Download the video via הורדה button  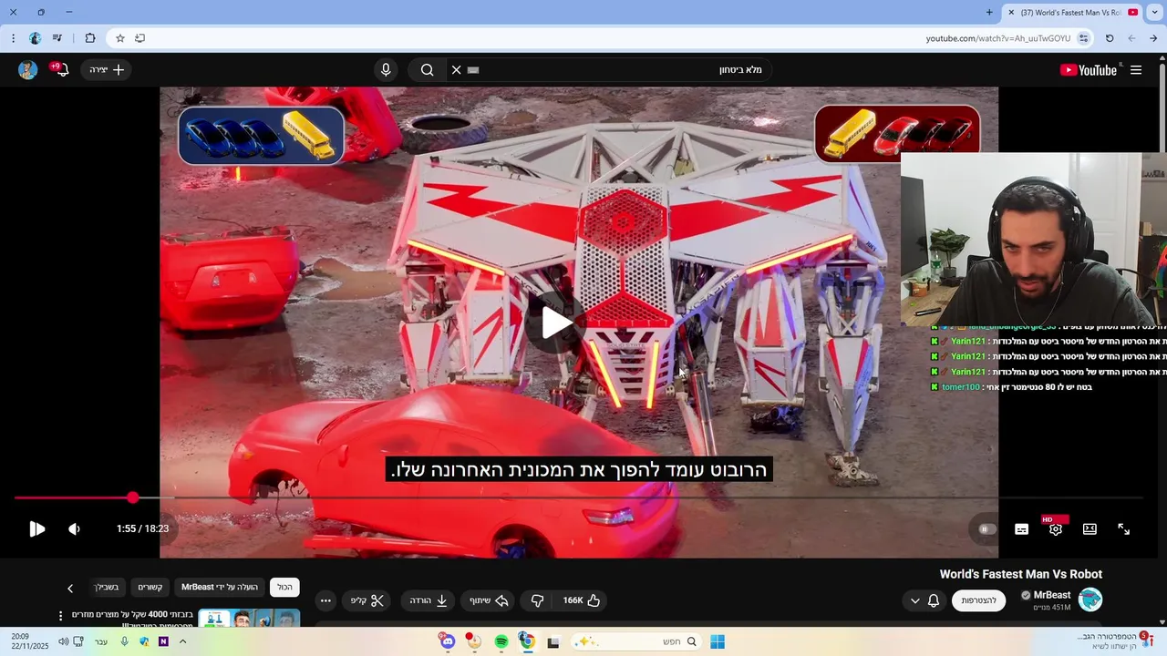(429, 600)
